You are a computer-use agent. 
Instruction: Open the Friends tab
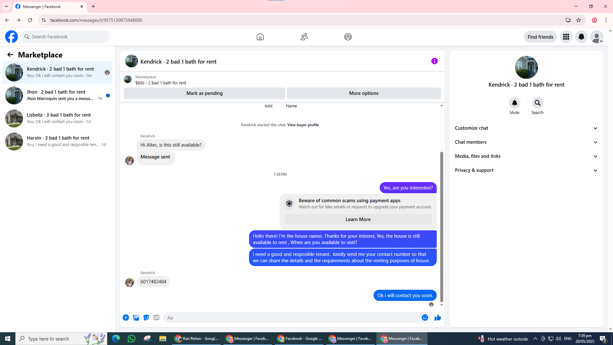[304, 37]
